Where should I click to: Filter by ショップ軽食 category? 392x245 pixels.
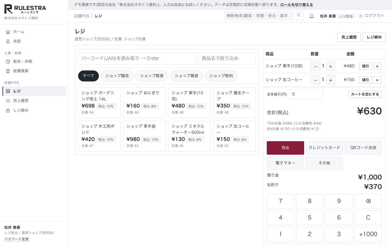pyautogui.click(x=152, y=76)
